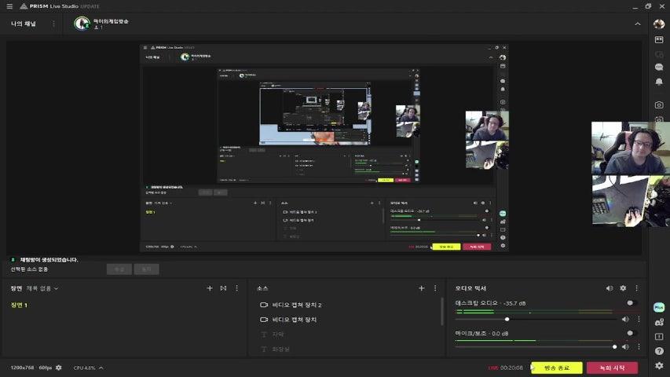
Task: Add a new scene with plus icon
Action: [x=210, y=288]
